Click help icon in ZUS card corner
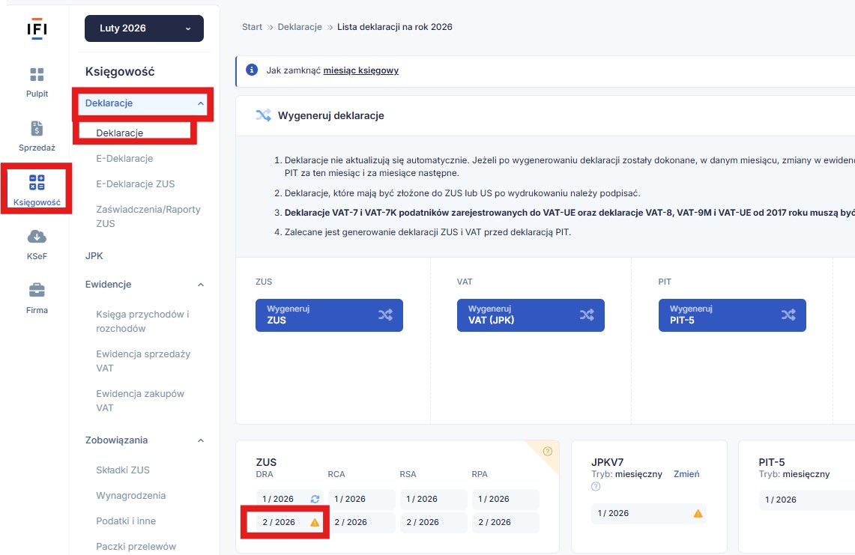Viewport: 855px width, 555px height. pyautogui.click(x=547, y=452)
